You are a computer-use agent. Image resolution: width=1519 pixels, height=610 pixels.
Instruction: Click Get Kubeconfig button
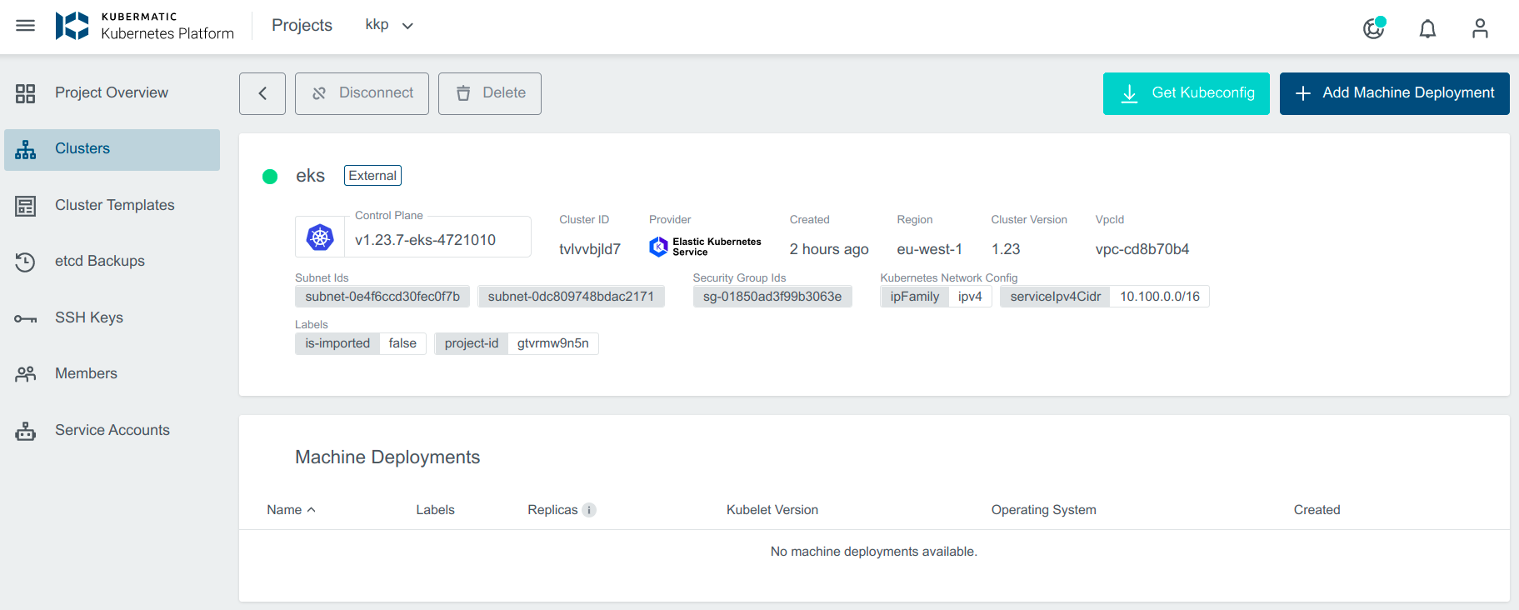[1186, 93]
